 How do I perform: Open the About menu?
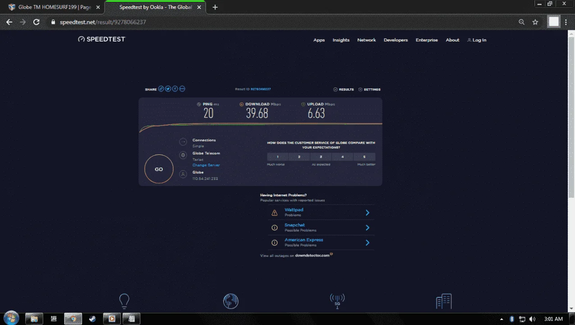tap(452, 40)
